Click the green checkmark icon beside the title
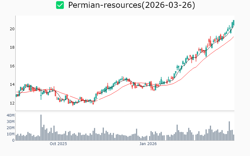Viewport: 250px width, 156px height. click(x=60, y=5)
